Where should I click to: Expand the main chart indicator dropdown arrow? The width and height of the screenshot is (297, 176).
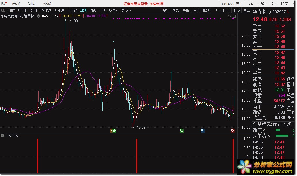pyautogui.click(x=38, y=16)
